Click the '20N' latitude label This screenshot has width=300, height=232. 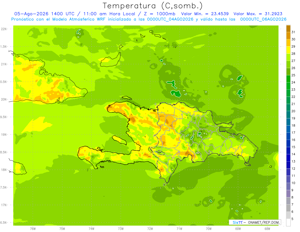pyautogui.click(x=4, y=99)
